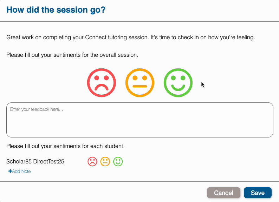279x202 pixels.
Task: Click the plus icon beside Add Note
Action: tap(10, 171)
